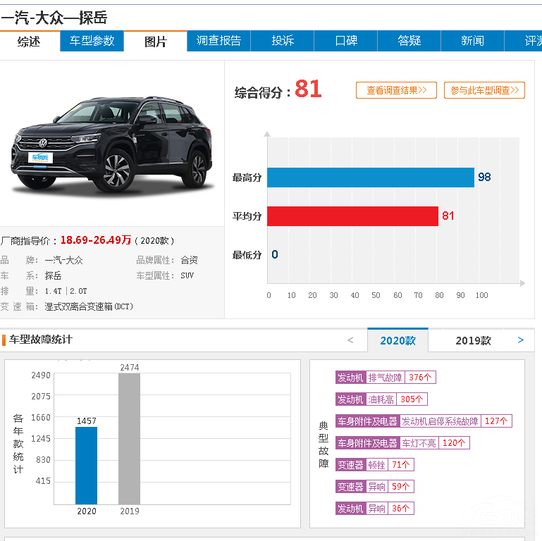Select the 2019款 model year tab
This screenshot has width=542, height=541.
(x=473, y=340)
